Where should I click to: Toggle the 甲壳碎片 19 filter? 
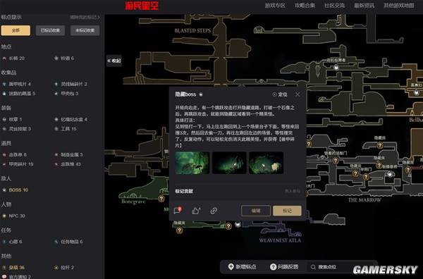point(18,164)
